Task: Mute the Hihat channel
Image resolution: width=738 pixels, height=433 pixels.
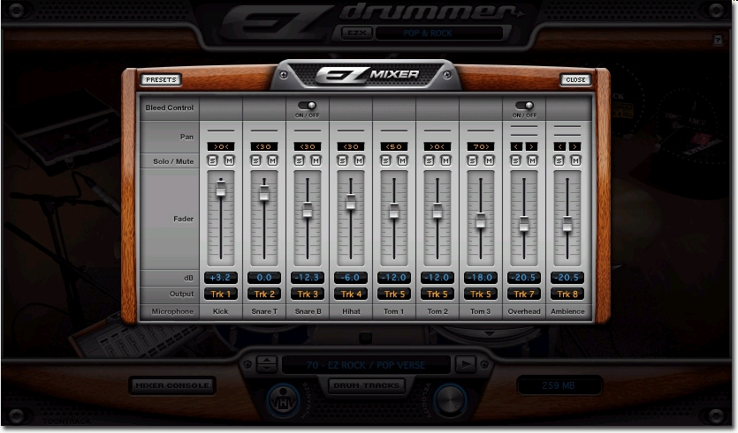Action: (x=359, y=161)
